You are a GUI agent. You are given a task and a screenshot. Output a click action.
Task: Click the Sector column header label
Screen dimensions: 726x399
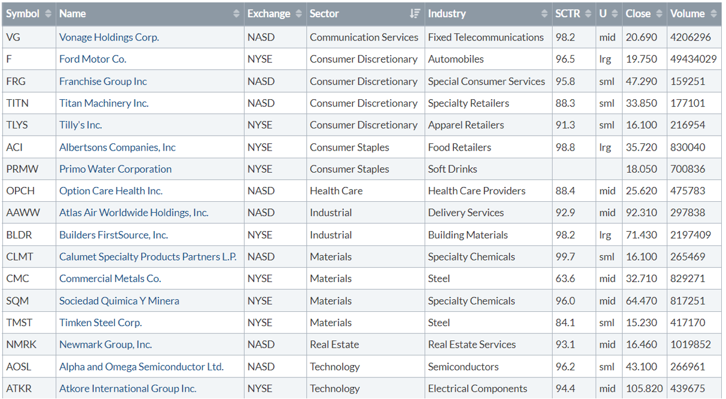pyautogui.click(x=324, y=13)
